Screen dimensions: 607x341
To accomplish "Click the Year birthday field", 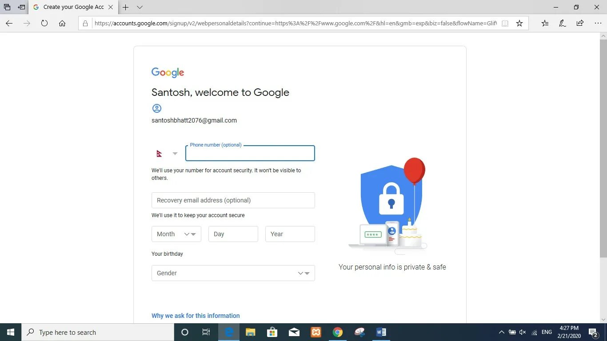I will tap(290, 234).
